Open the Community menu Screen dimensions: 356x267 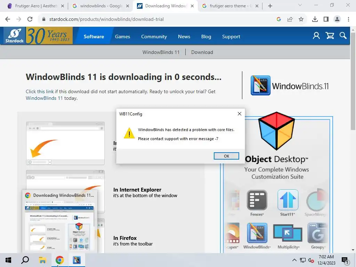(154, 37)
